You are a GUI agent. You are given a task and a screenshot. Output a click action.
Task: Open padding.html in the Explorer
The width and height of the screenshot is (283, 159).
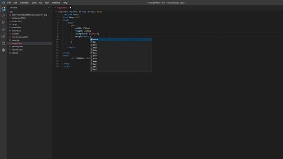coord(17,46)
